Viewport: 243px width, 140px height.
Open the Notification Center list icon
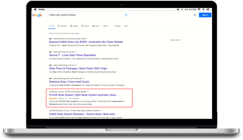pyautogui.click(x=208, y=9)
